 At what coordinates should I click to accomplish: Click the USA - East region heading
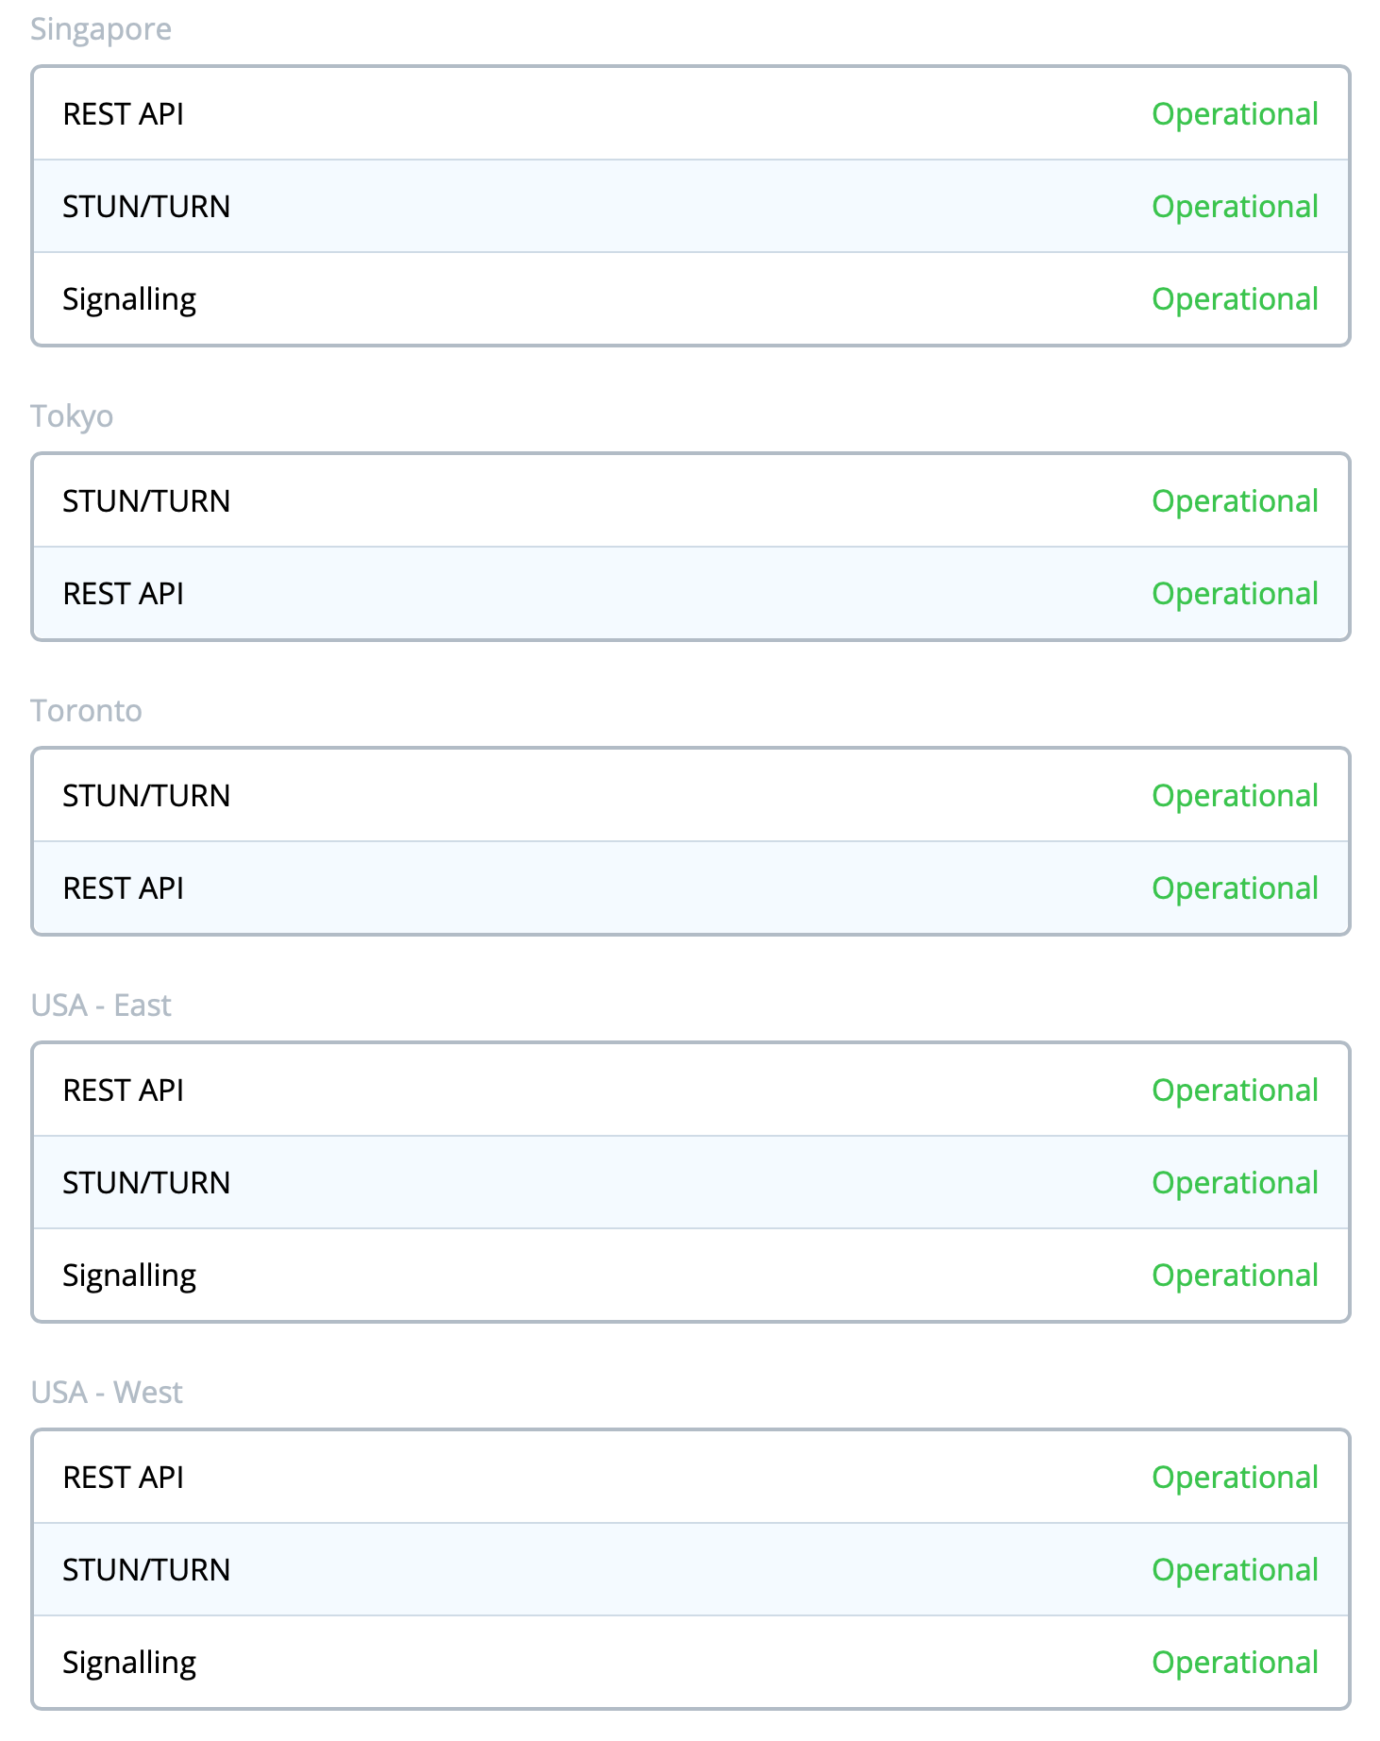101,1006
